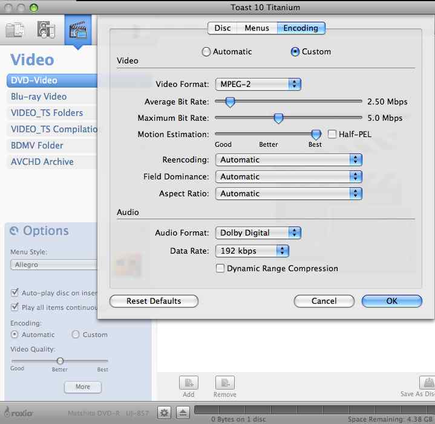The height and width of the screenshot is (424, 435).
Task: Switch to the Disc tab
Action: [223, 28]
